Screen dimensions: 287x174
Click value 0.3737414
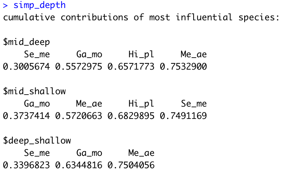click(27, 116)
